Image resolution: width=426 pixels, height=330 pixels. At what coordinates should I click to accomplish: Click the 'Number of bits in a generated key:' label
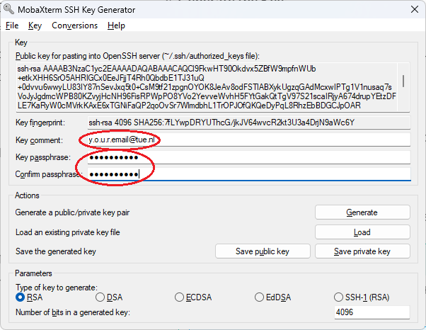[x=73, y=312]
